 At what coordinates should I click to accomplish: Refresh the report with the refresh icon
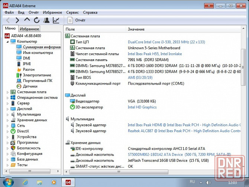tap(37, 20)
